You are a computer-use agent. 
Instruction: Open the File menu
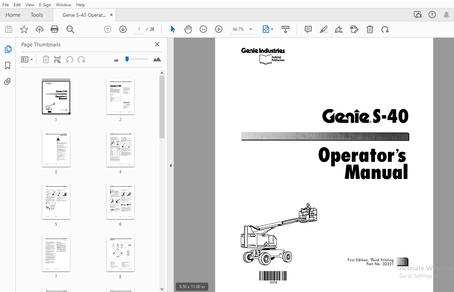point(6,5)
